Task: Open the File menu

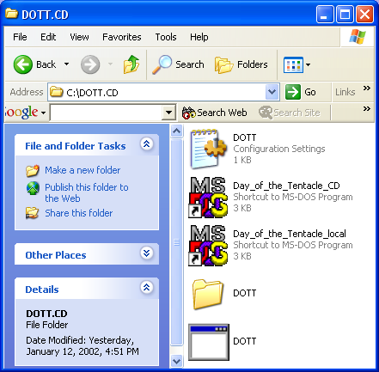Action: 20,37
